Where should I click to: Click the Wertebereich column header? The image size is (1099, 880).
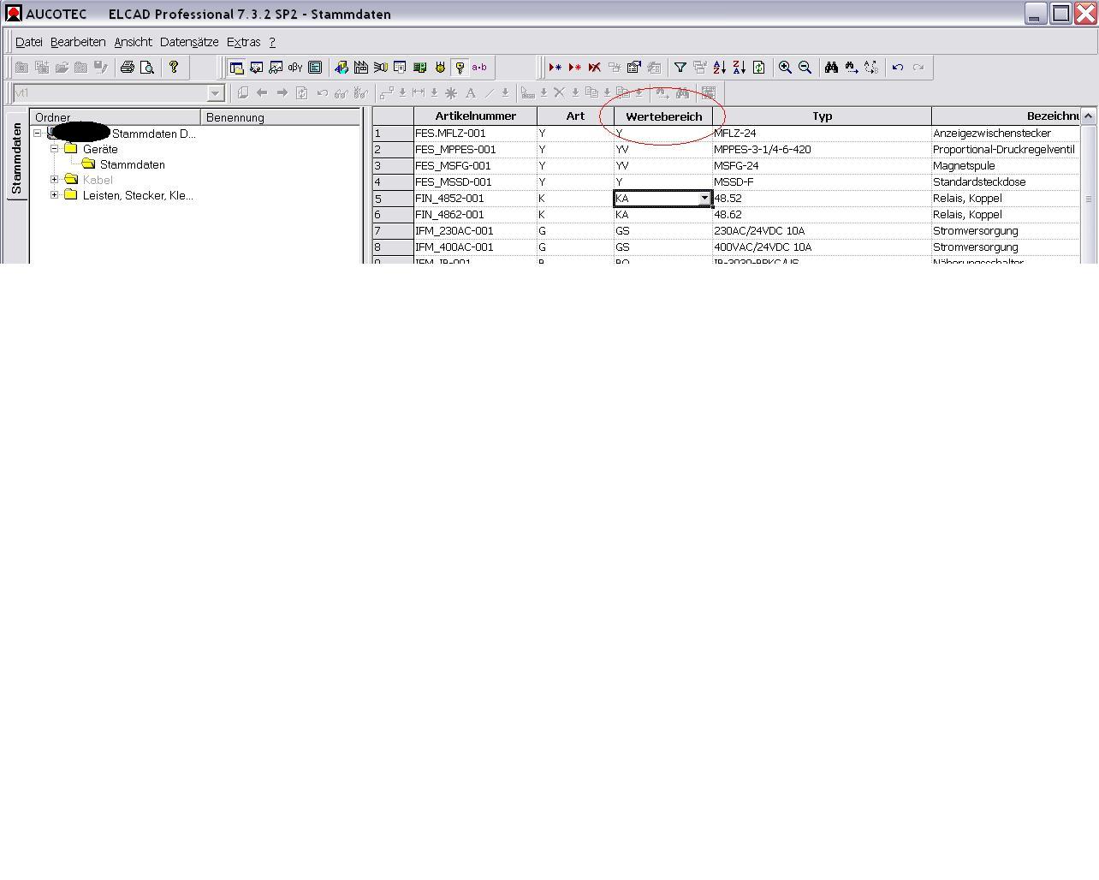click(x=663, y=116)
